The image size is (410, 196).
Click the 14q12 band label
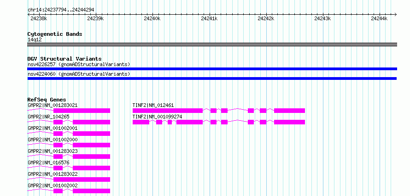[x=35, y=40]
